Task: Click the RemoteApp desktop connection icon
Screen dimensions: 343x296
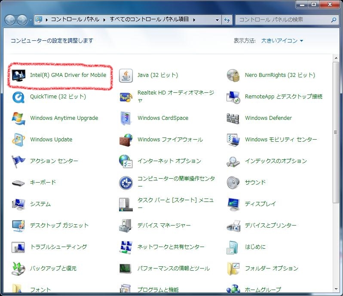Action: [233, 97]
